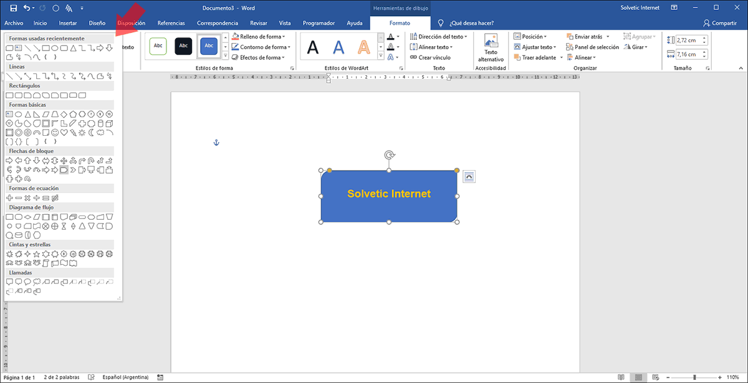
Task: Open the Alinear texto dropdown
Action: (x=431, y=47)
